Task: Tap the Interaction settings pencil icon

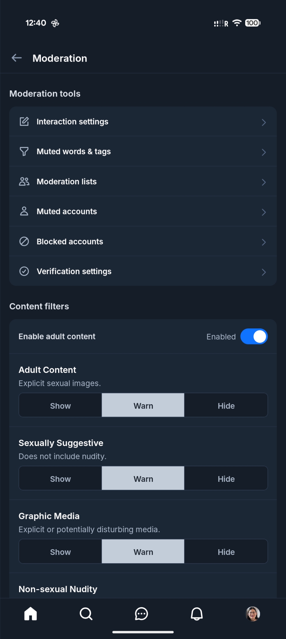Action: [x=24, y=122]
